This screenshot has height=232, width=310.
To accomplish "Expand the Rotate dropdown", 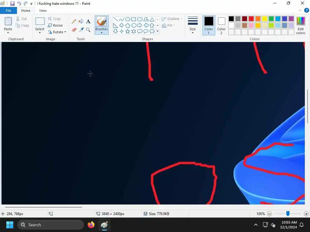I will point(65,32).
